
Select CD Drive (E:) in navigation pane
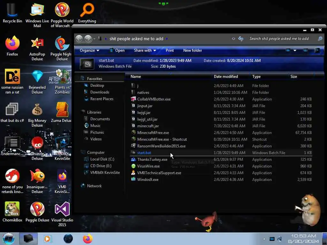coord(101,166)
